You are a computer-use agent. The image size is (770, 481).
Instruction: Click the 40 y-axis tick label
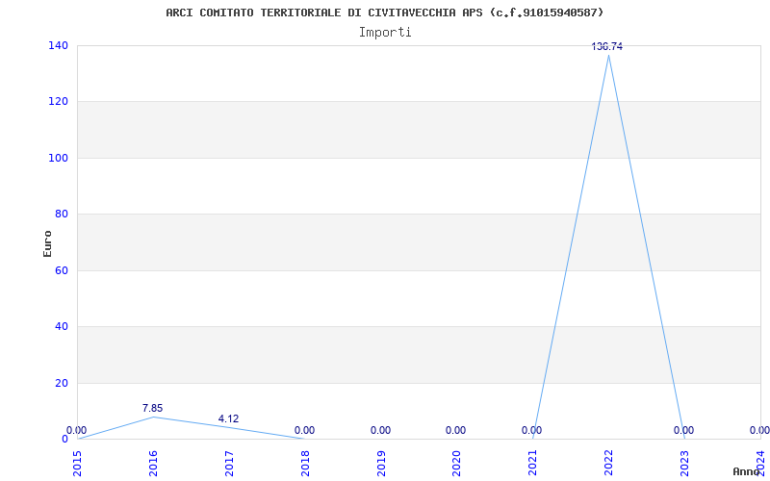[x=62, y=326]
